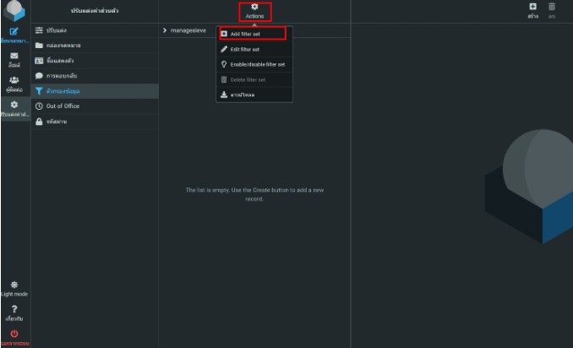Image resolution: width=573 pixels, height=348 pixels.
Task: Open the Compose mail icon in sidebar
Action: pos(14,34)
